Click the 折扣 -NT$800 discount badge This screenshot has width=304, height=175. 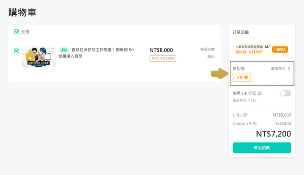163,58
